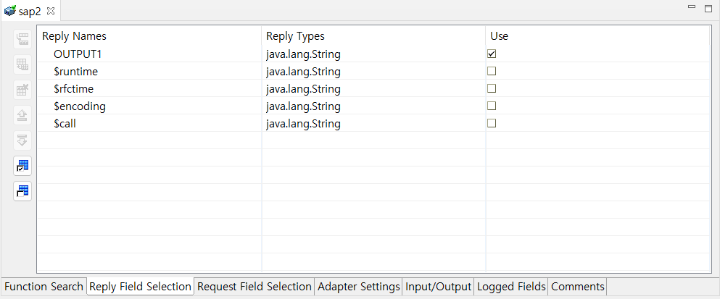This screenshot has height=299, width=720.
Task: Click the check-all fields grid icon
Action: (22, 167)
